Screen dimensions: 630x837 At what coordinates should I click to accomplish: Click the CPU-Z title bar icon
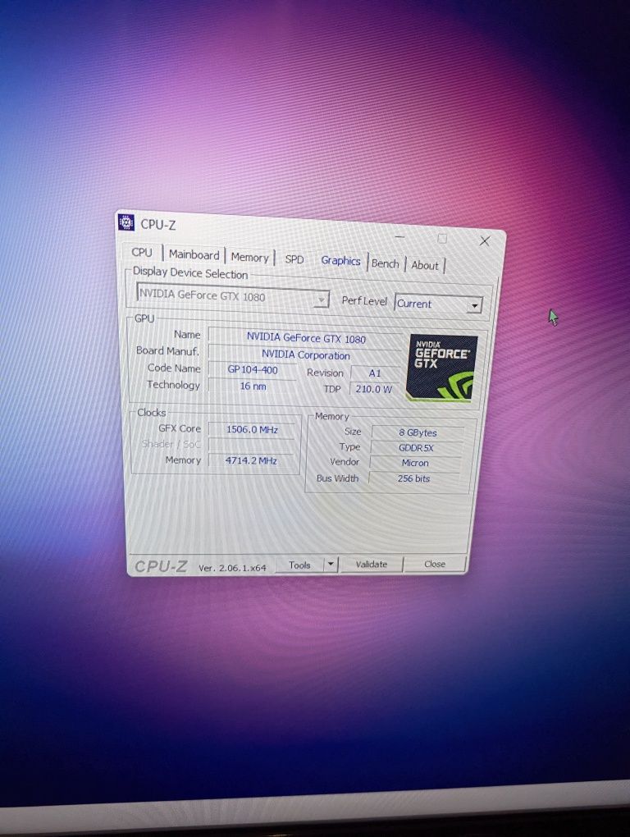126,222
